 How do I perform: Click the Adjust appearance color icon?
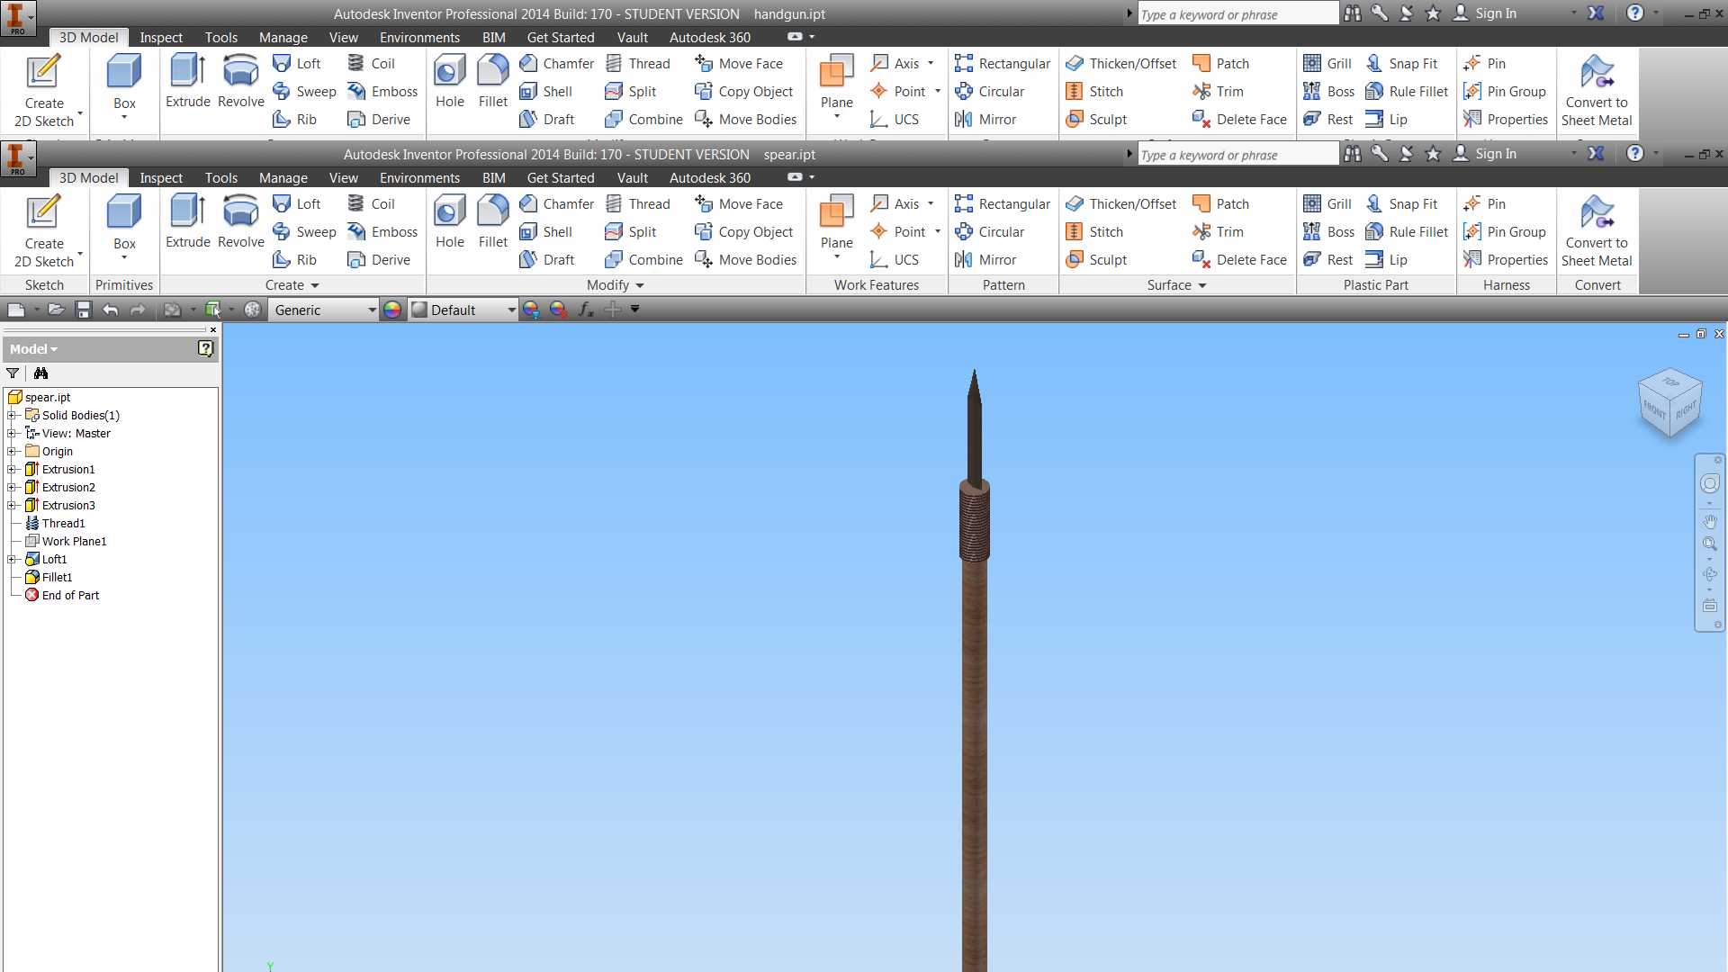(531, 310)
